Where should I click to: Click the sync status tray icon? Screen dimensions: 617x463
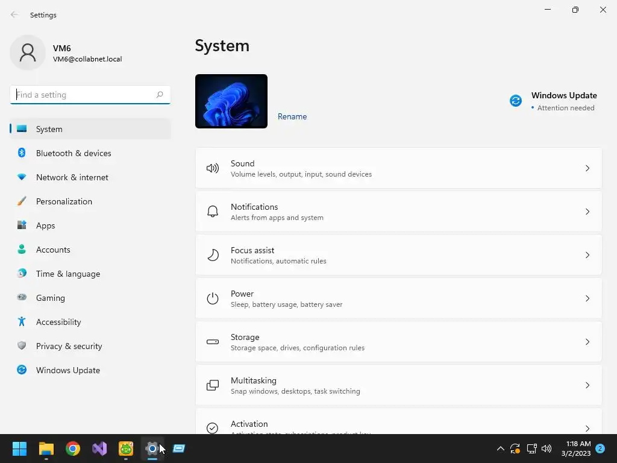click(x=515, y=449)
